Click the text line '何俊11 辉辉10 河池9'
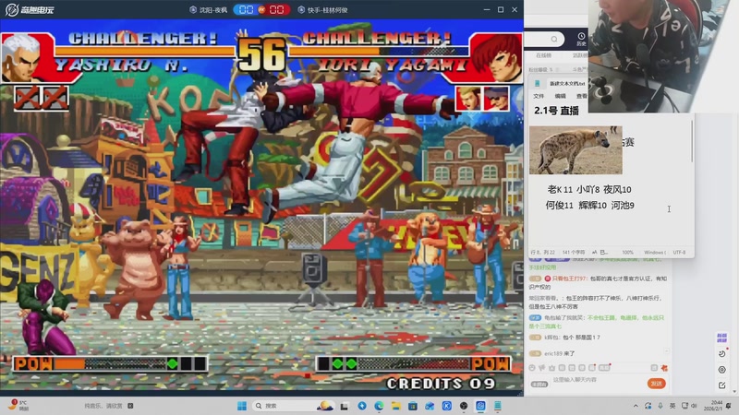The height and width of the screenshot is (415, 739). 589,205
